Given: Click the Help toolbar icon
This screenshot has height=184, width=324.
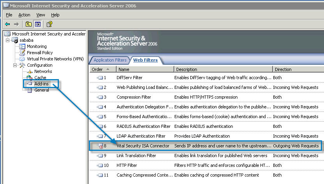Looking at the screenshot, I should [x=50, y=24].
